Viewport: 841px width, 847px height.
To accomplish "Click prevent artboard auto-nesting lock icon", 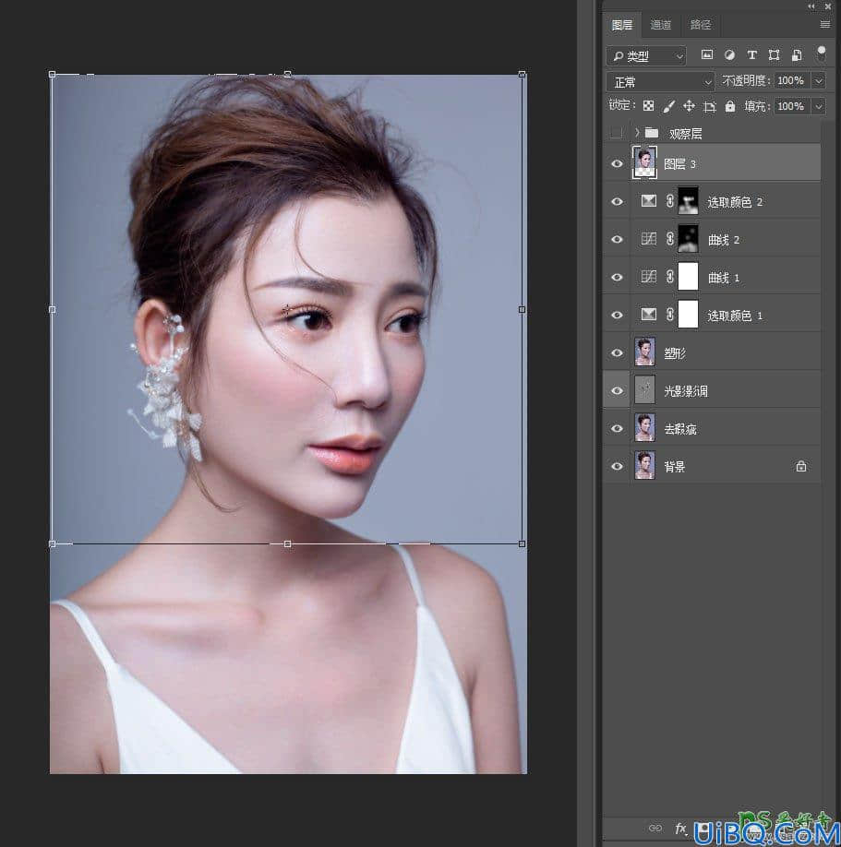I will 710,106.
